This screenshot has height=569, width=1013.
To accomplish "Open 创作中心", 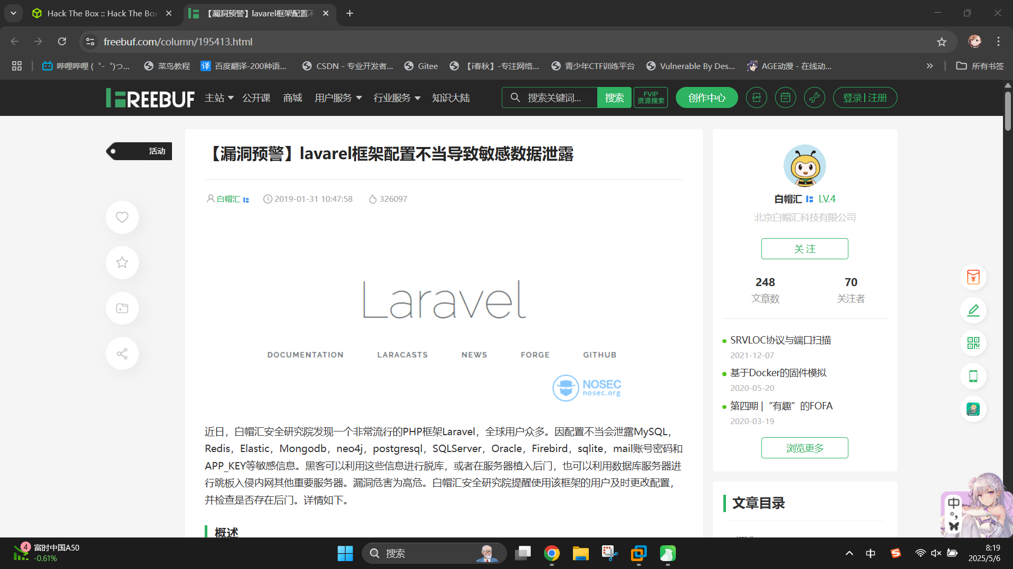I will 706,97.
